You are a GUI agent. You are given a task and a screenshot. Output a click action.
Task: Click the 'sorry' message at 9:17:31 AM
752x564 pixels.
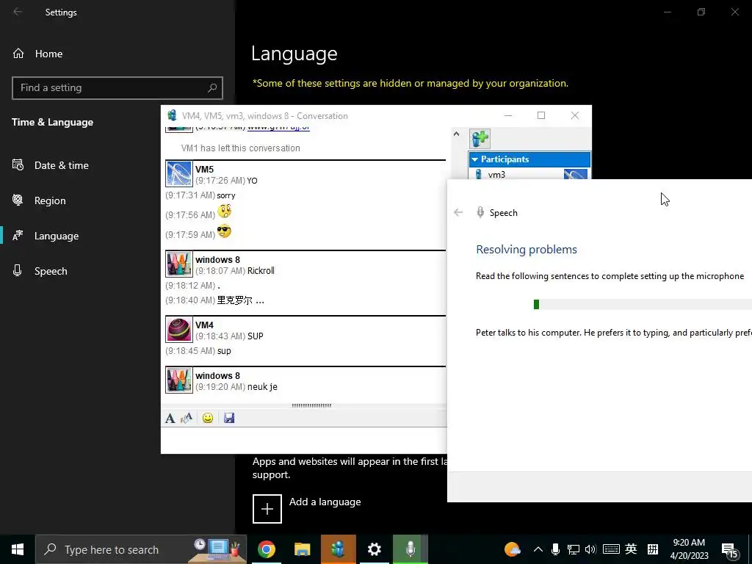pyautogui.click(x=226, y=195)
